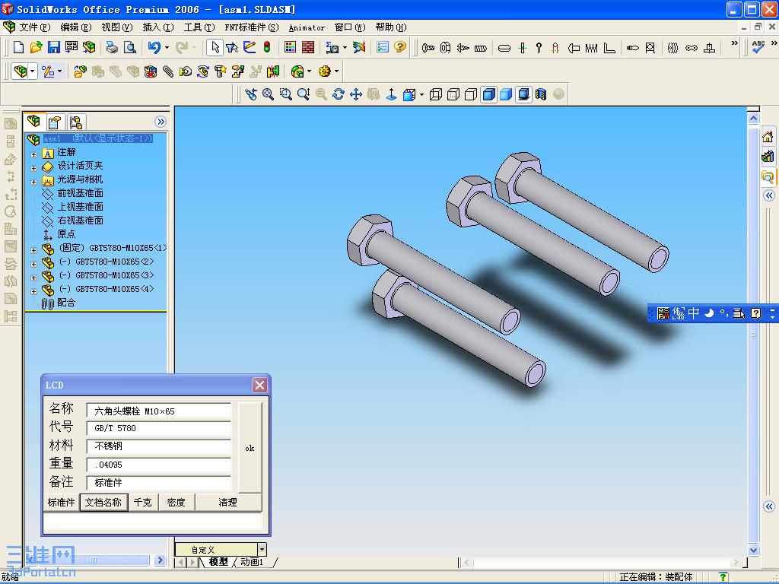Expand the 注解 tree node
This screenshot has width=779, height=584.
click(x=33, y=154)
